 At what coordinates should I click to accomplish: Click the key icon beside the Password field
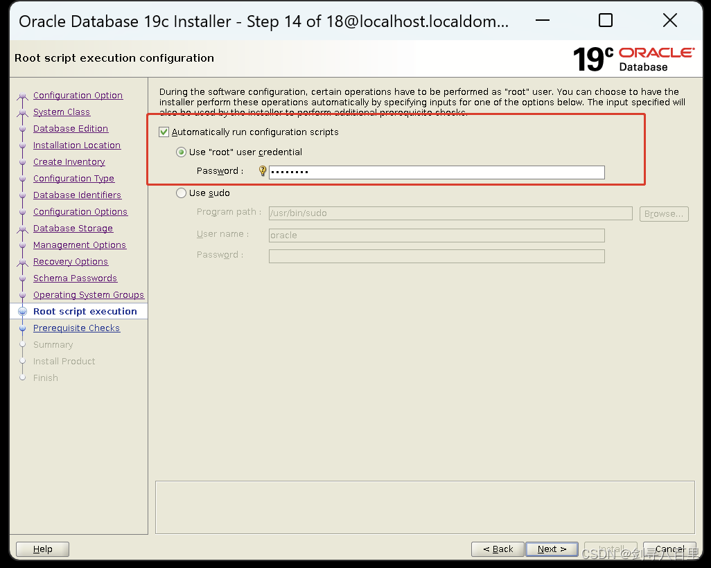[262, 170]
